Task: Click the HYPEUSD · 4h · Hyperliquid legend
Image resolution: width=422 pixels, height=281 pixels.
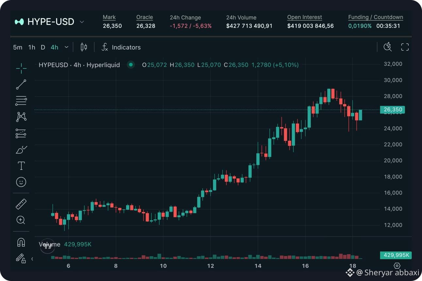Action: (79, 65)
